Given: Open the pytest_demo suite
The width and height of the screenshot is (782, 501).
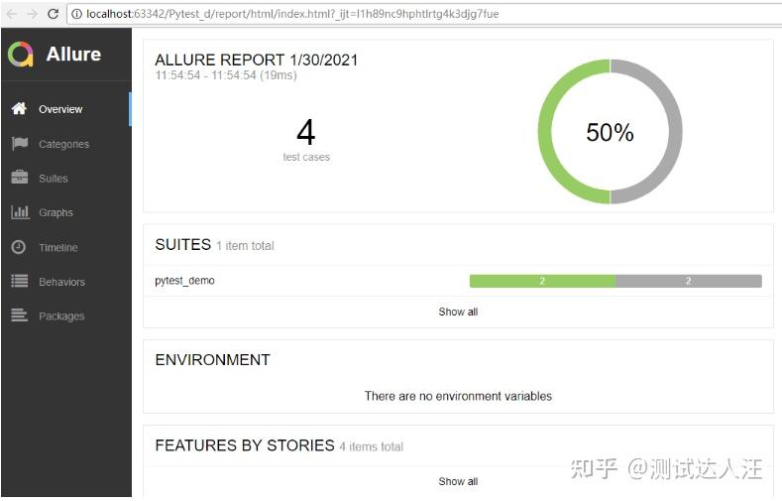Looking at the screenshot, I should (184, 281).
